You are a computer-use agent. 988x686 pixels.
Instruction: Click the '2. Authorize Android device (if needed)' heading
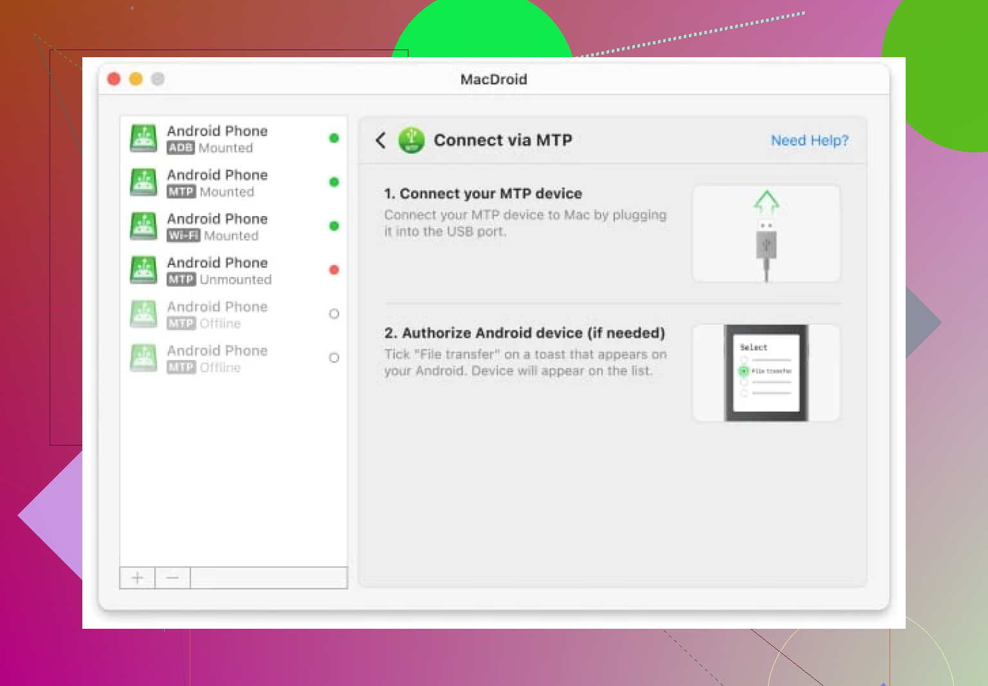pos(525,333)
